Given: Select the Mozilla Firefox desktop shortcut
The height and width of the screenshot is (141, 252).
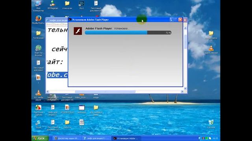Looking at the screenshot, I should pos(38,18).
